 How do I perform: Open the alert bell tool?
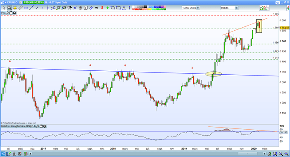[15, 8]
